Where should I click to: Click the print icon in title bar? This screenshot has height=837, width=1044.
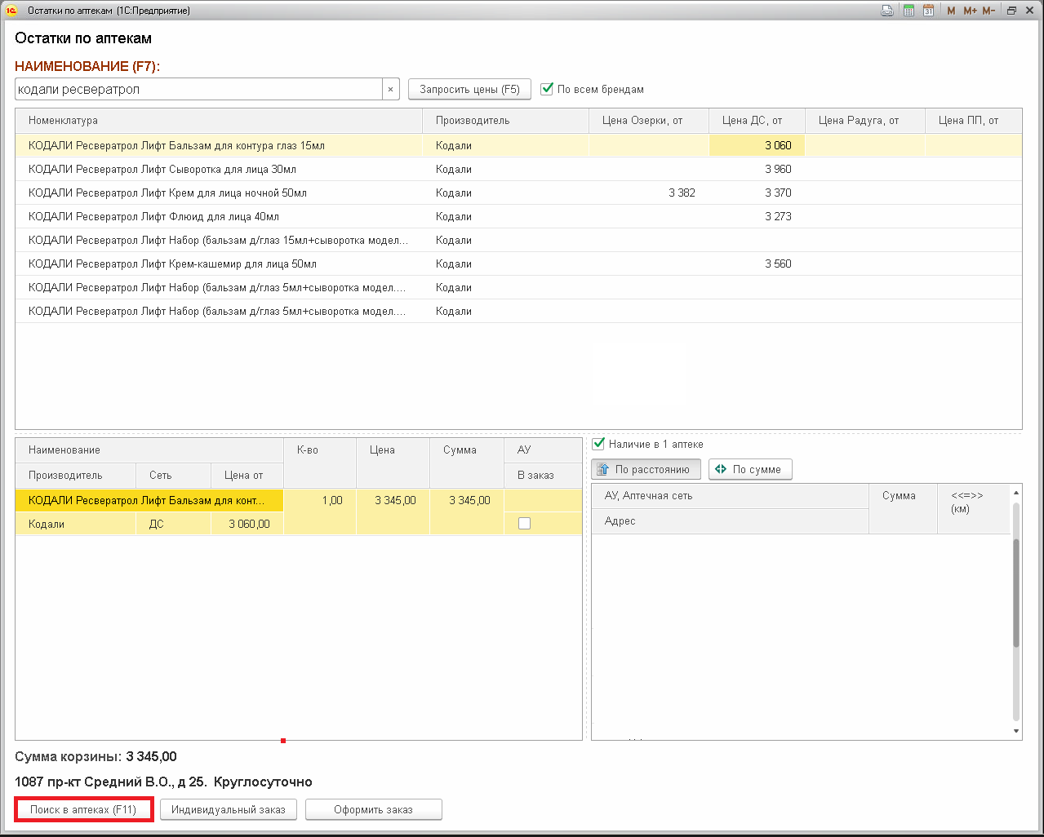coord(887,11)
